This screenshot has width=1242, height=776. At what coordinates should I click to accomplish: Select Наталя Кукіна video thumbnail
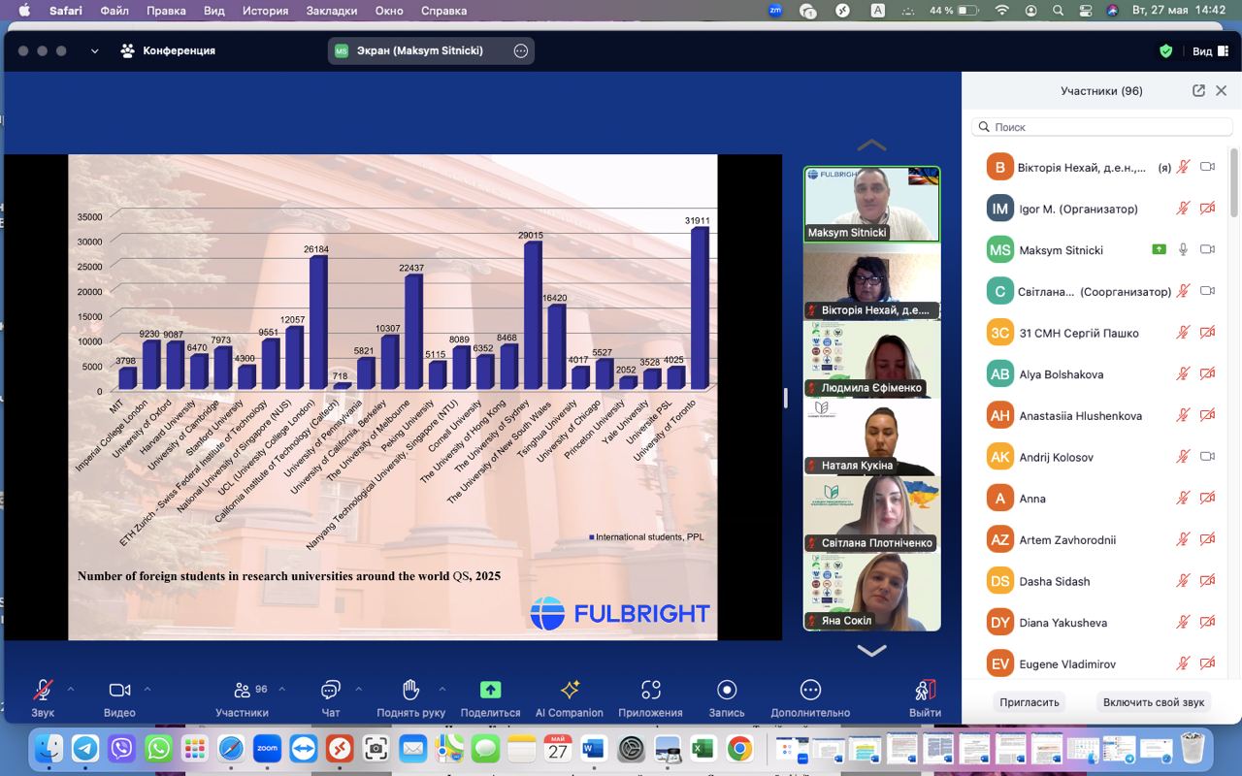coord(871,436)
